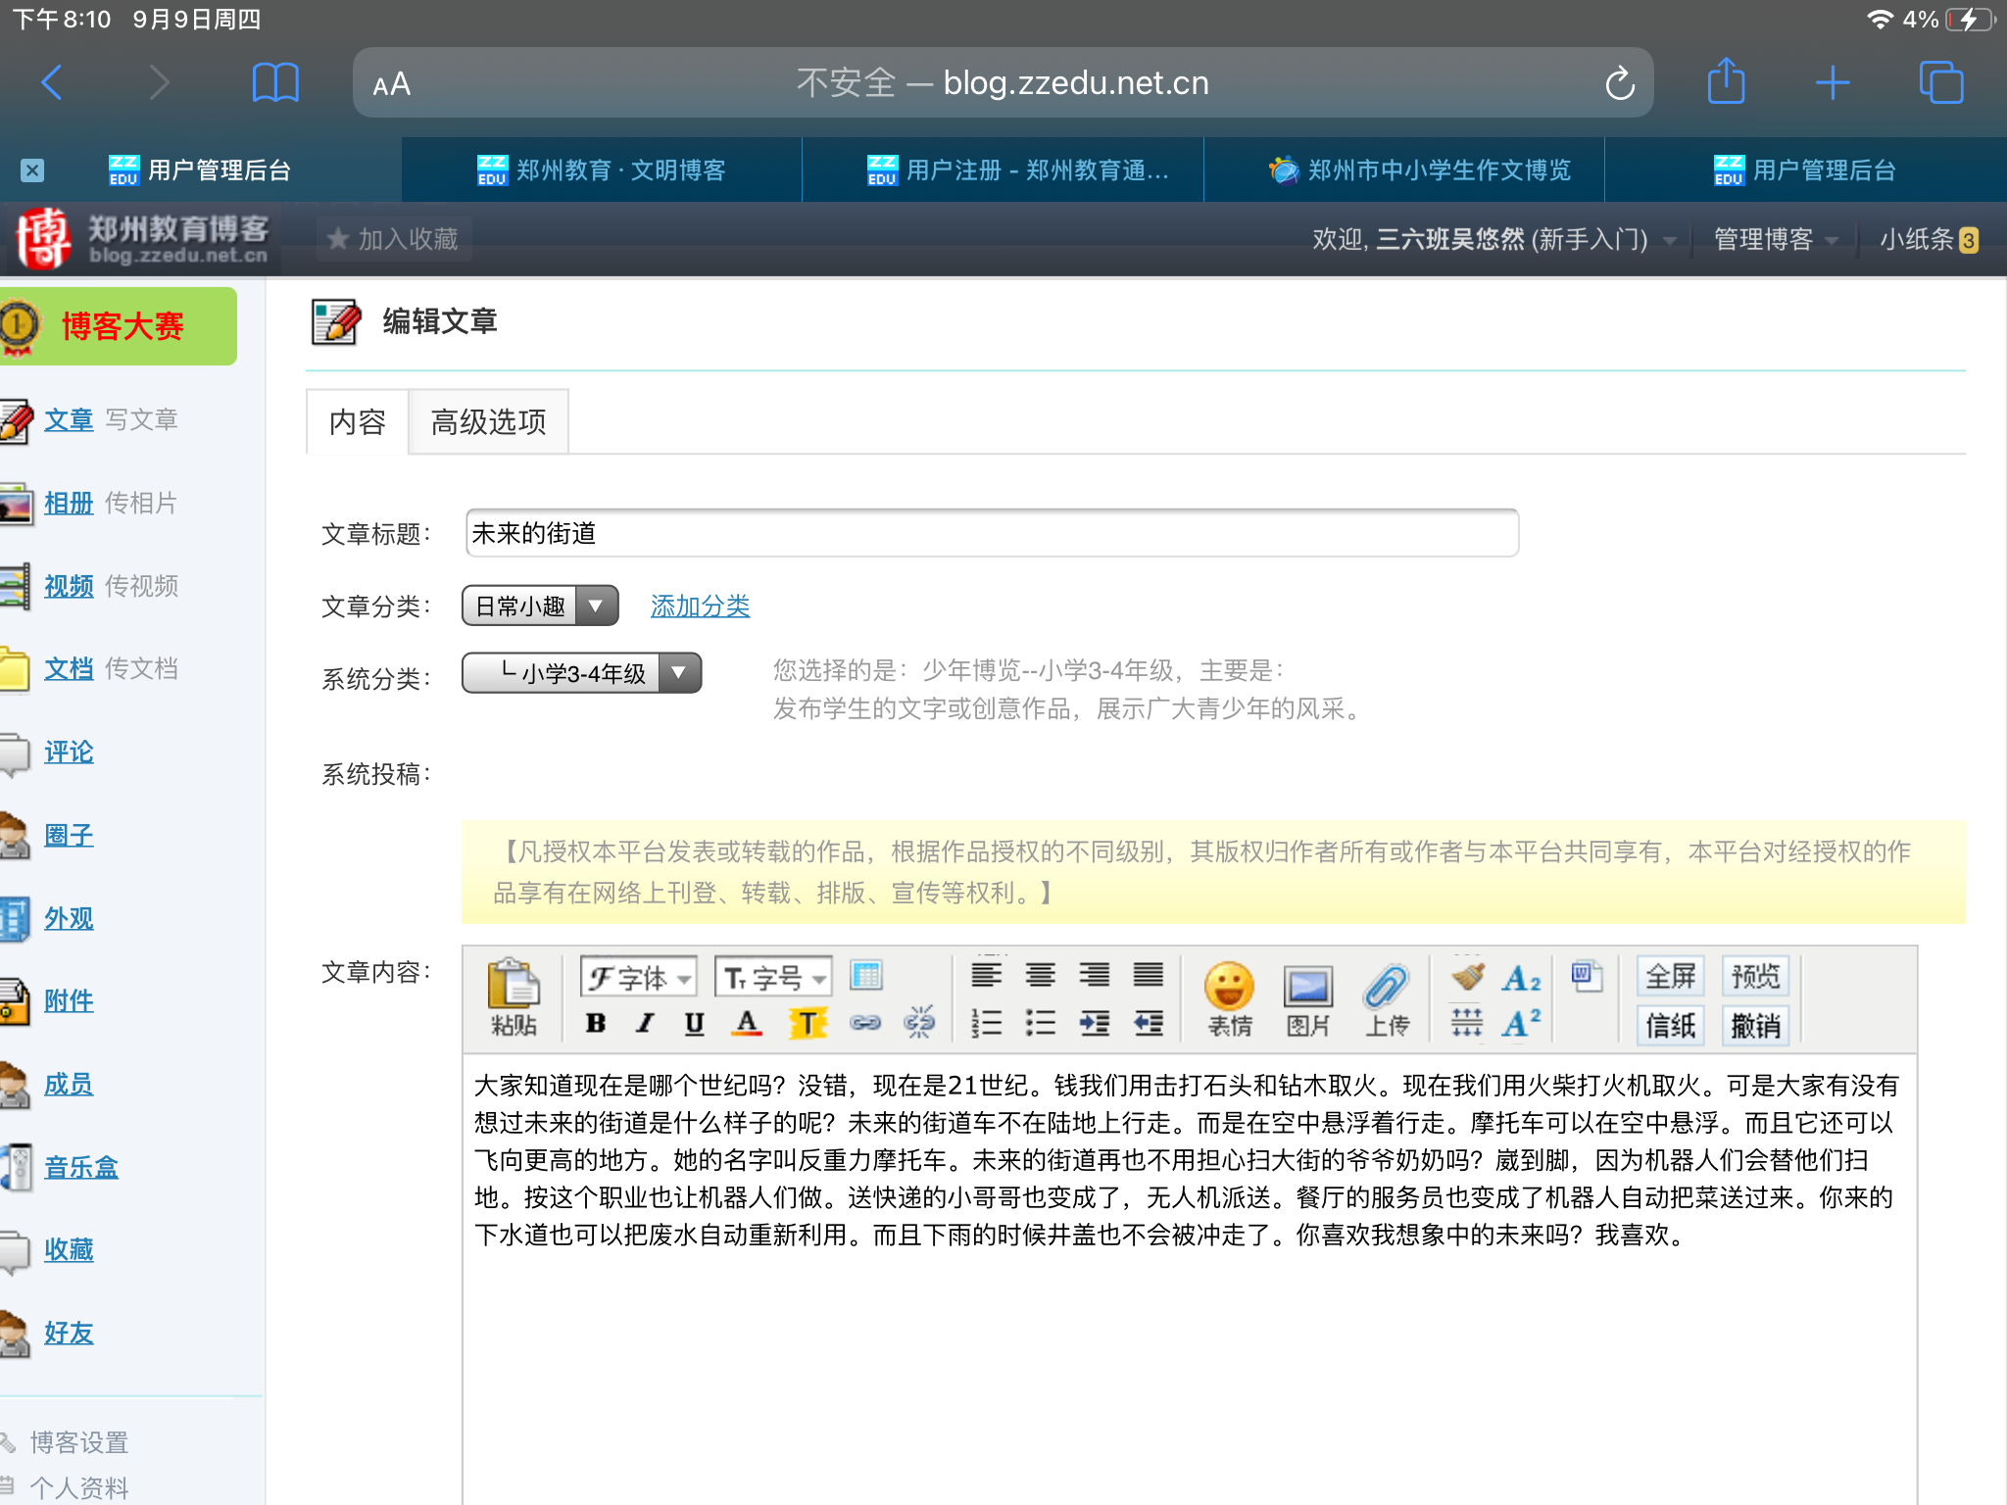Screen dimensions: 2007x1505
Task: Click the numbered list icon
Action: point(986,1024)
